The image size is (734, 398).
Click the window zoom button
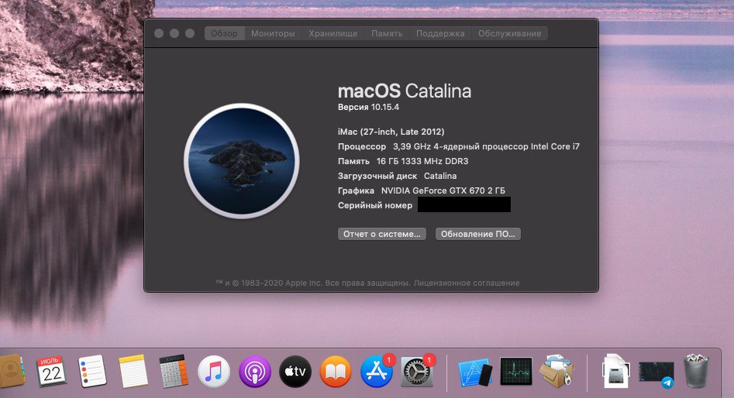[190, 33]
